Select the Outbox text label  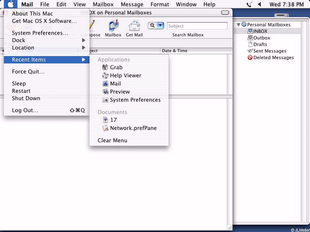[x=262, y=38]
